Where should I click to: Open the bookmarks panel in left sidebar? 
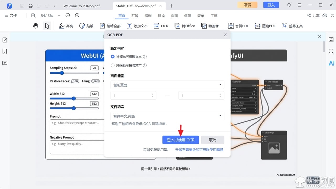coord(4,51)
